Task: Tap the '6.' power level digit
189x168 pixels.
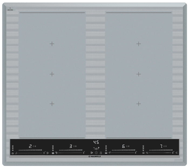Action: pos(124,146)
